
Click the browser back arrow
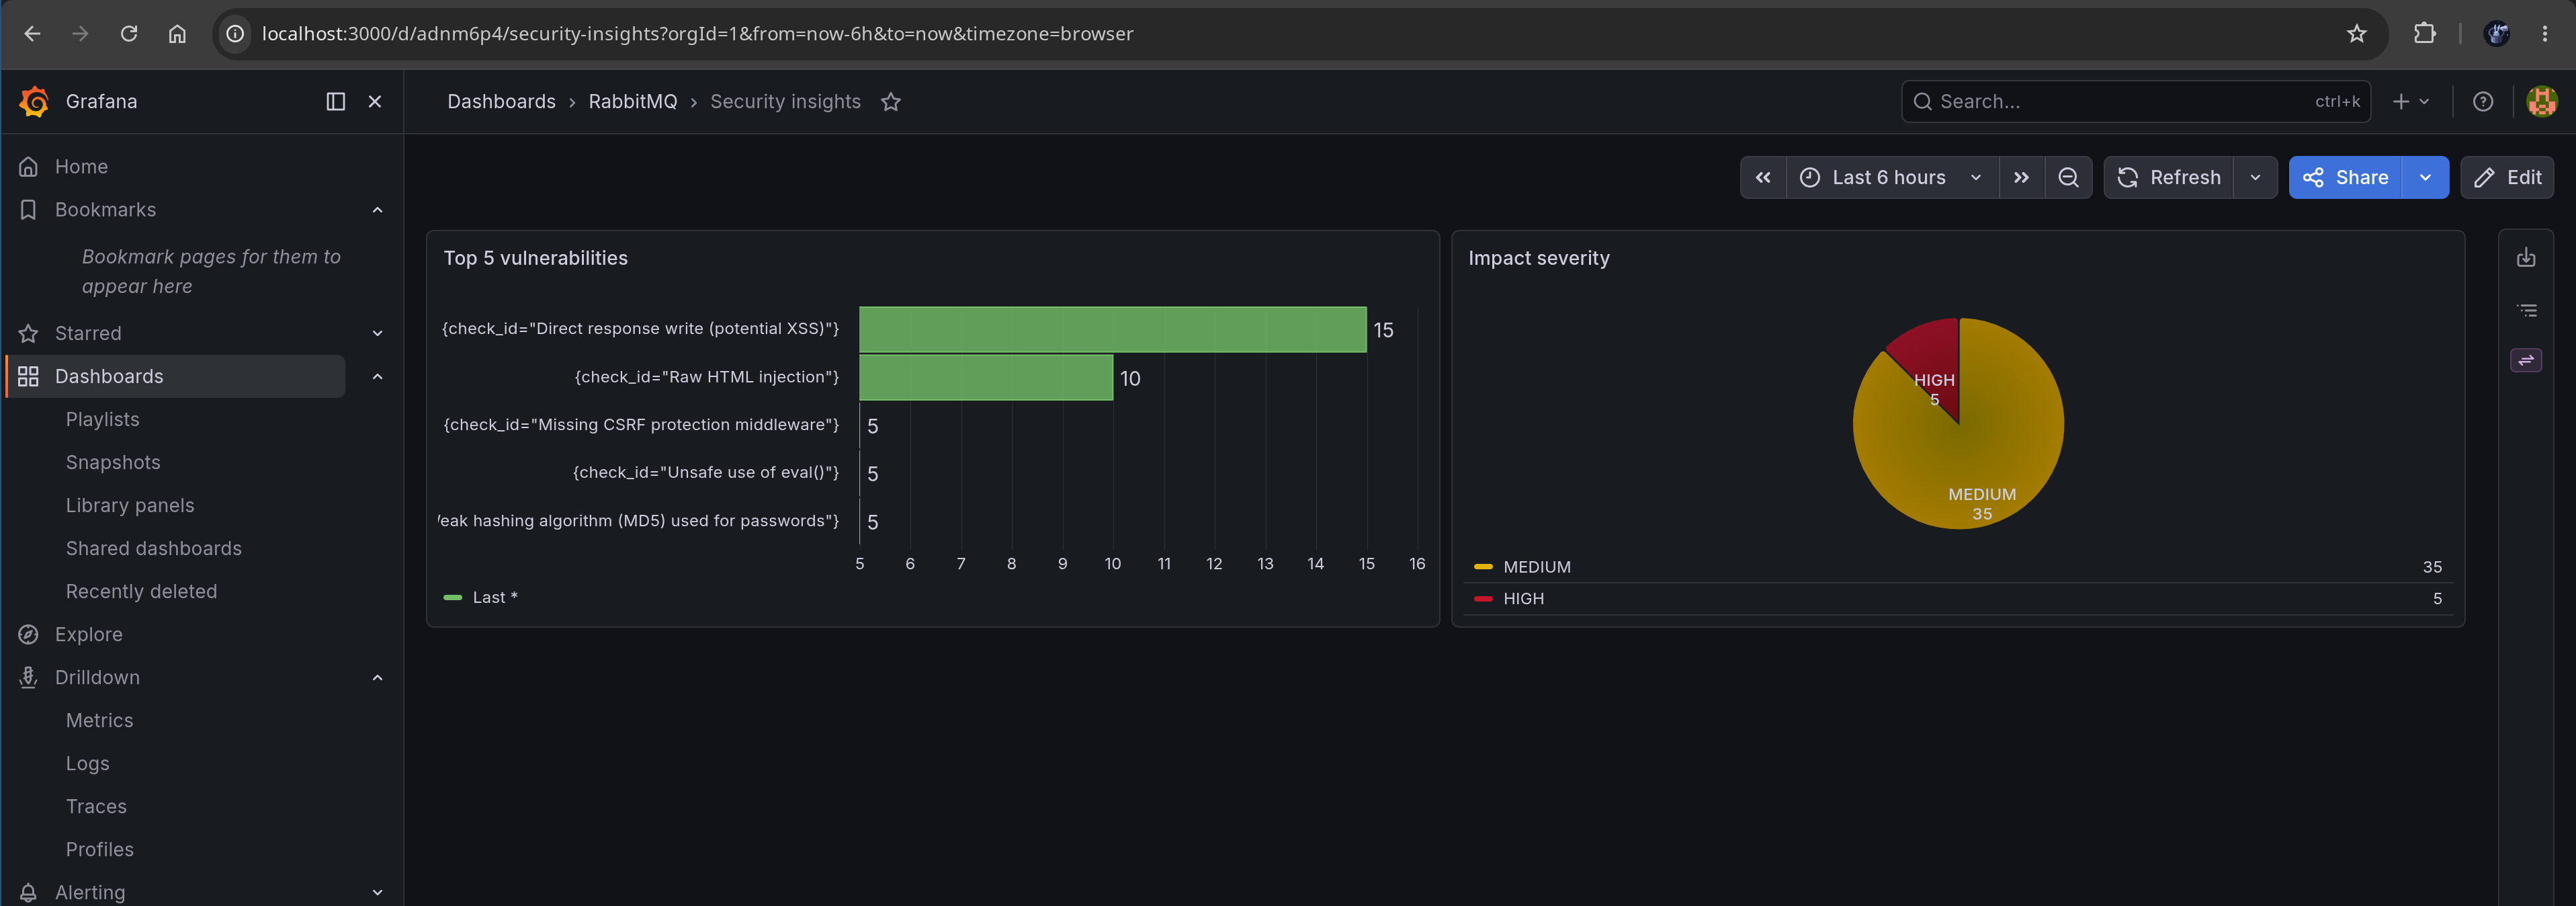(32, 33)
